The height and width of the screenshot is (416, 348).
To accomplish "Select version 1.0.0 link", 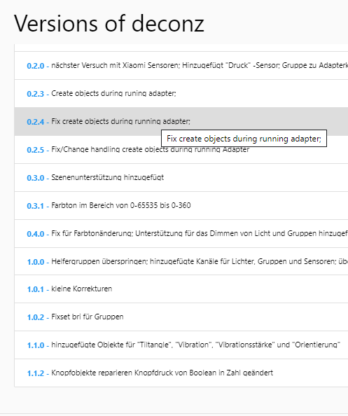I will 36,262.
